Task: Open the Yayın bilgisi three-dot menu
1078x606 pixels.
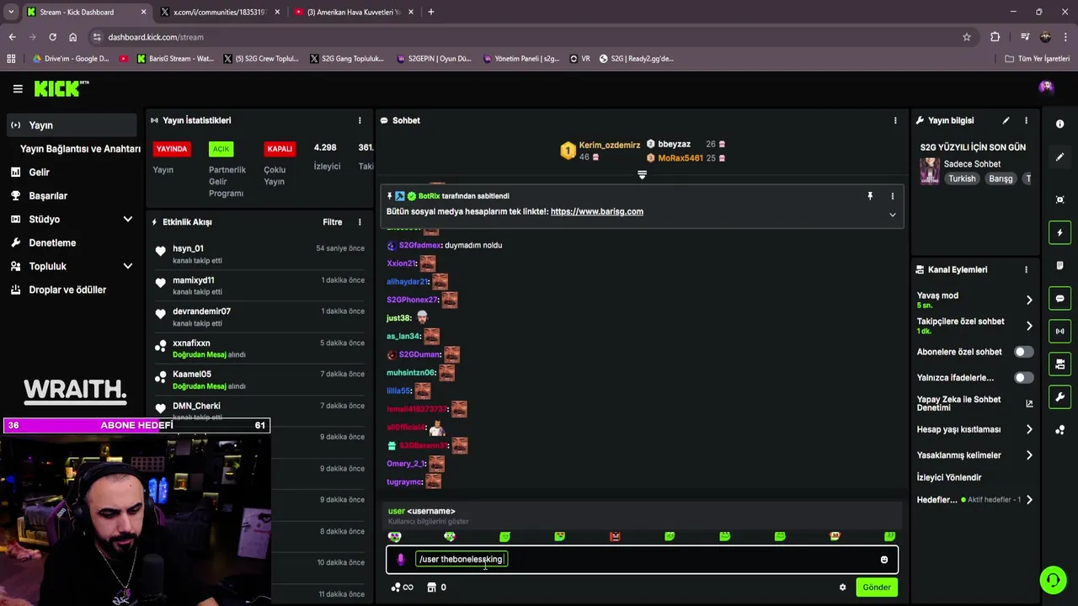Action: pos(1026,120)
